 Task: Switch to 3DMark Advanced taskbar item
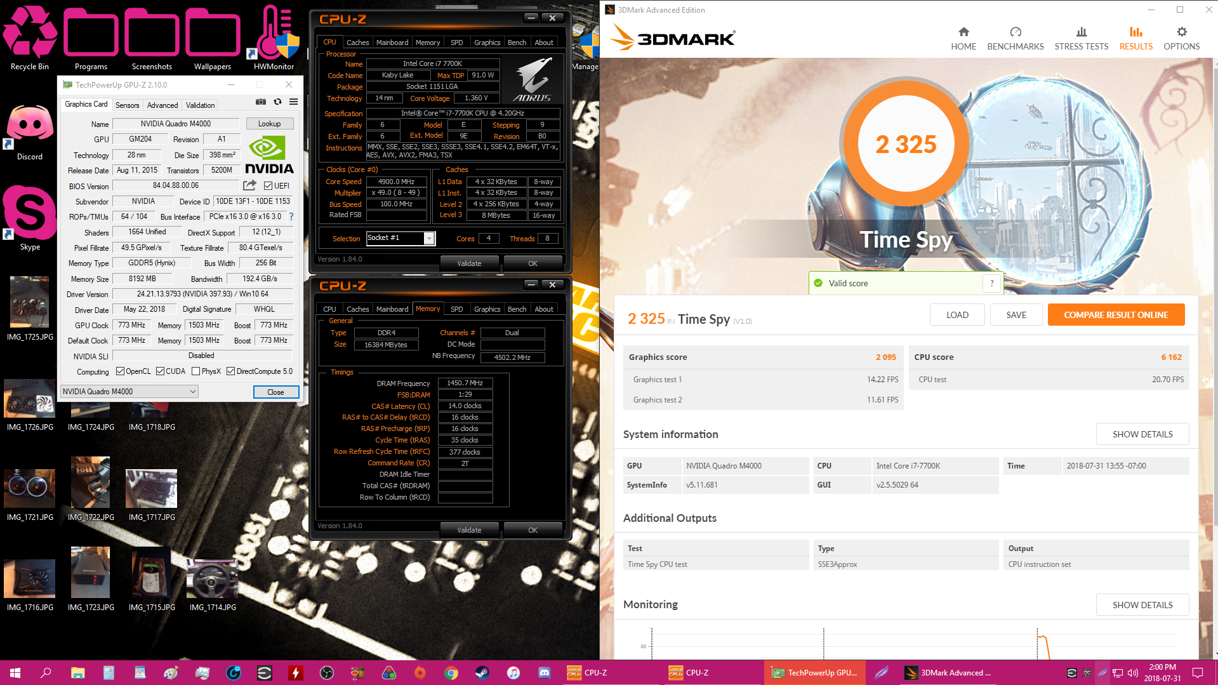949,672
